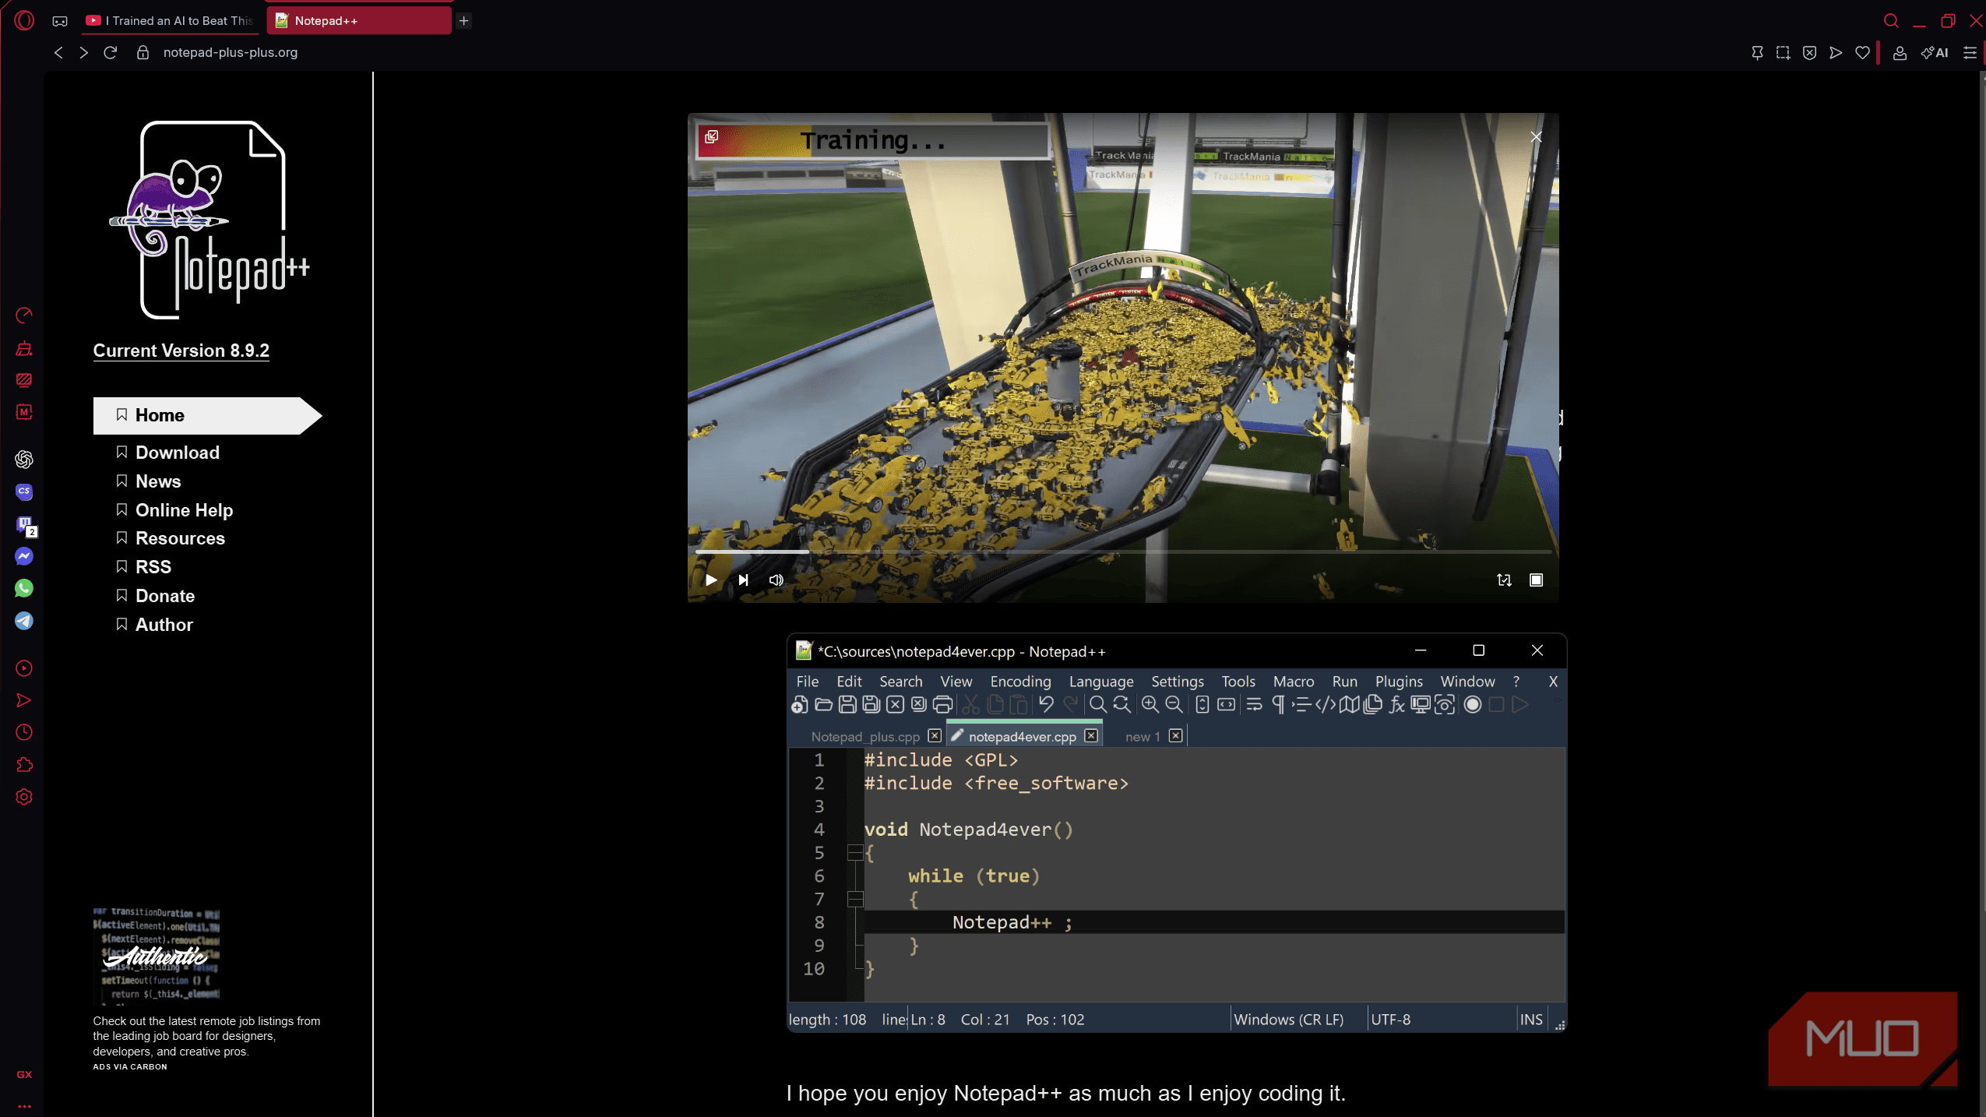Return pop-out video back to its tab
This screenshot has width=1986, height=1117.
[x=711, y=137]
